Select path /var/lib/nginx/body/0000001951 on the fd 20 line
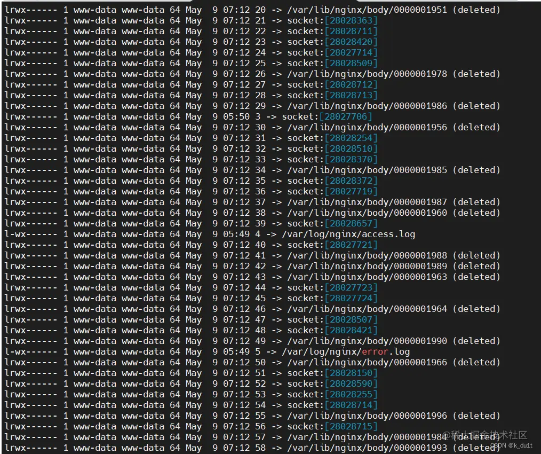Screen dimensions: 541x454 (x=367, y=10)
